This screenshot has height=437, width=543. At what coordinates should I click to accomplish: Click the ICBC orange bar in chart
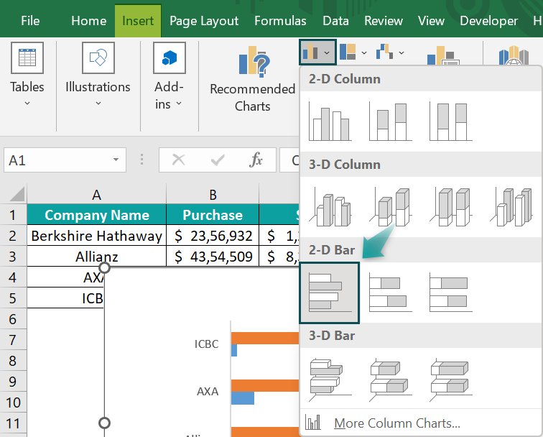265,339
